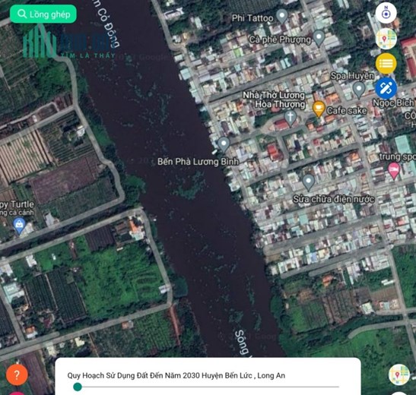Tap the compass north indicator icon
Screen dimensions: 416x395
tap(386, 13)
